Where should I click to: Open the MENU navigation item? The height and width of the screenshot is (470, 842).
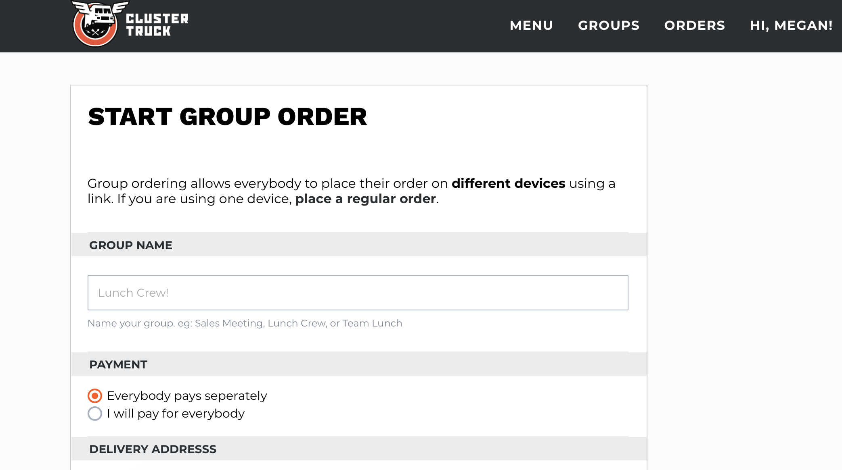click(x=531, y=25)
